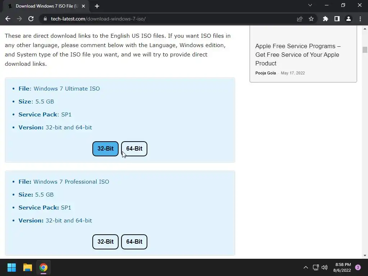Open network settings tray icon

316,267
